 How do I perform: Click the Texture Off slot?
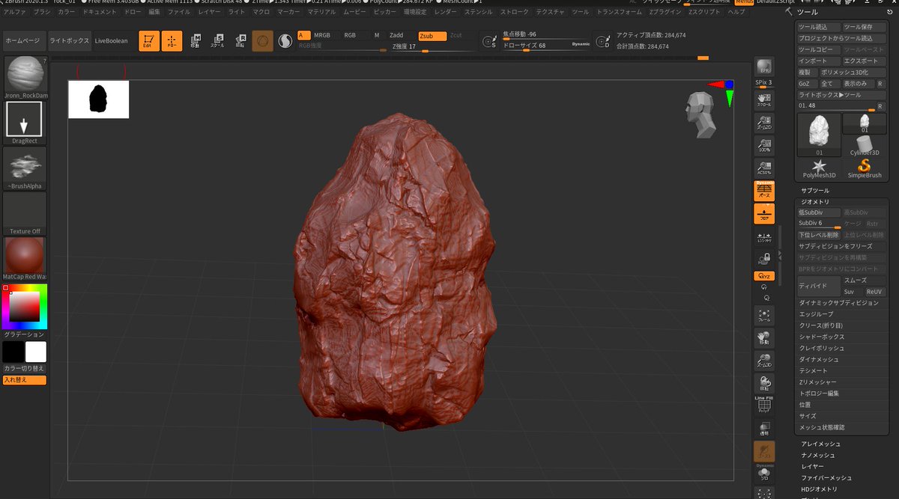click(25, 213)
